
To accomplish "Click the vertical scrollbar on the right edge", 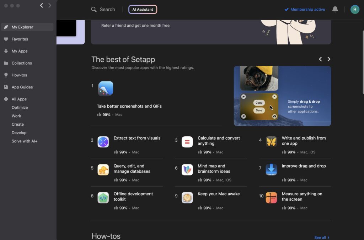I will (x=363, y=62).
